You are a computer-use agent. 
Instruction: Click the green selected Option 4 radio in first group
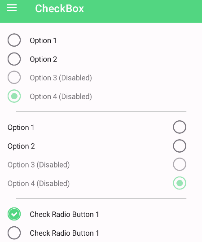(14, 96)
